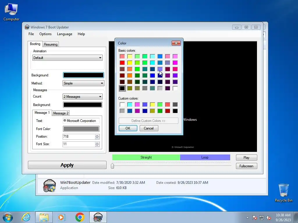Select pure blue basic color swatch
Screen dimensions: 298x223
click(152, 75)
